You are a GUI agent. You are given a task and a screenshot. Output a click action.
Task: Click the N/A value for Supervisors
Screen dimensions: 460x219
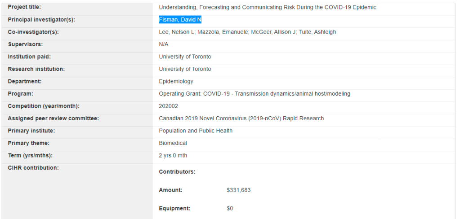[164, 44]
